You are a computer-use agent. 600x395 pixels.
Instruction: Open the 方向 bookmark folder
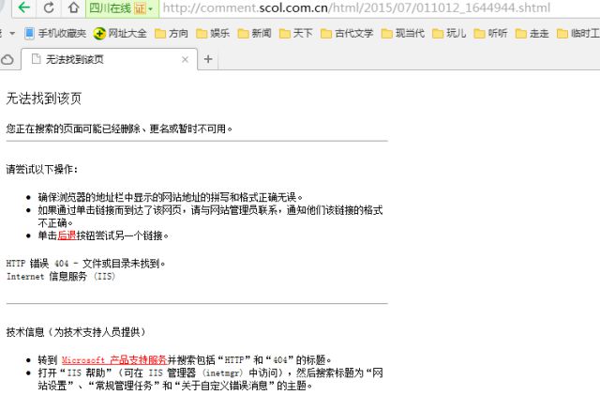coord(171,34)
